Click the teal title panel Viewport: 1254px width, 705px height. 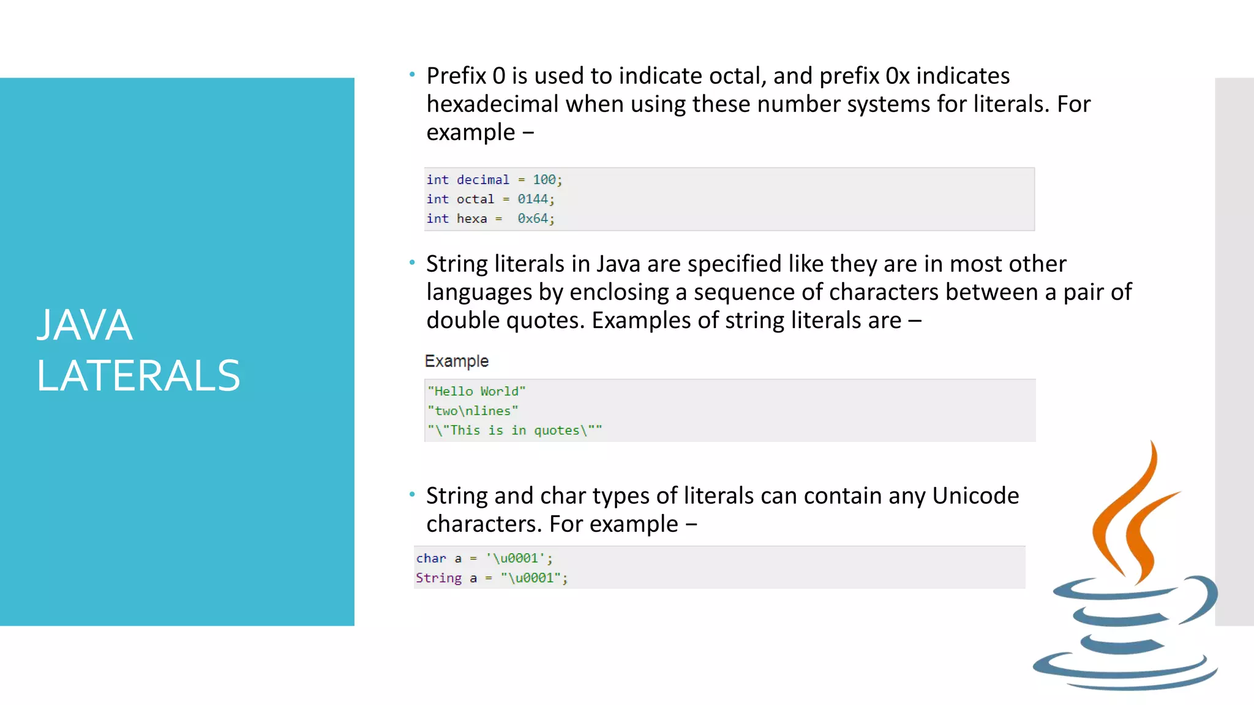pyautogui.click(x=177, y=351)
